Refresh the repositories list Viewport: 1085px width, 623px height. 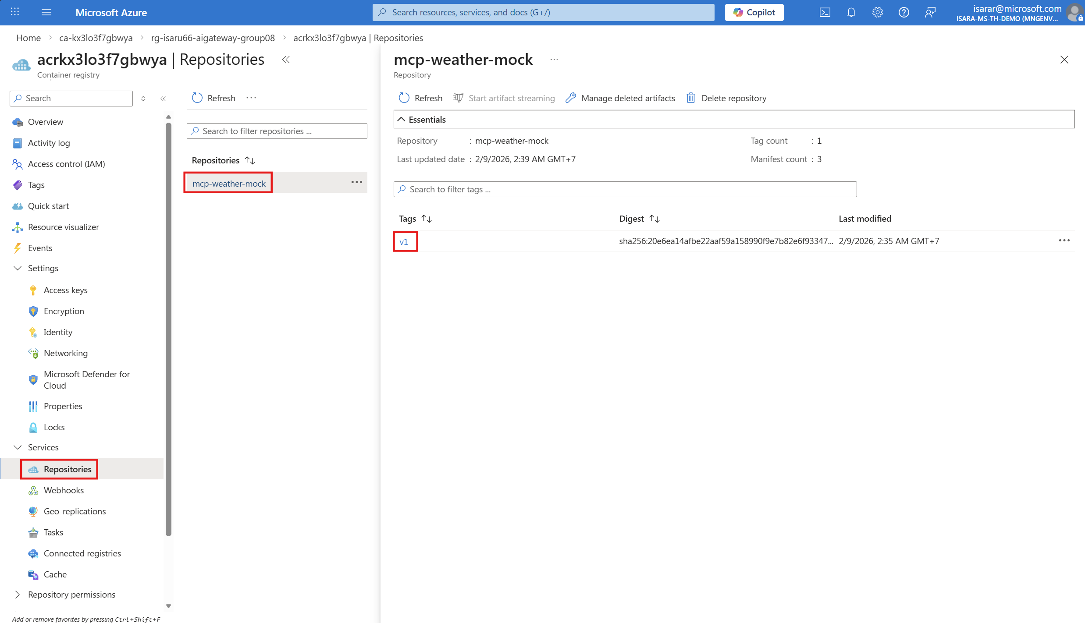click(x=213, y=98)
